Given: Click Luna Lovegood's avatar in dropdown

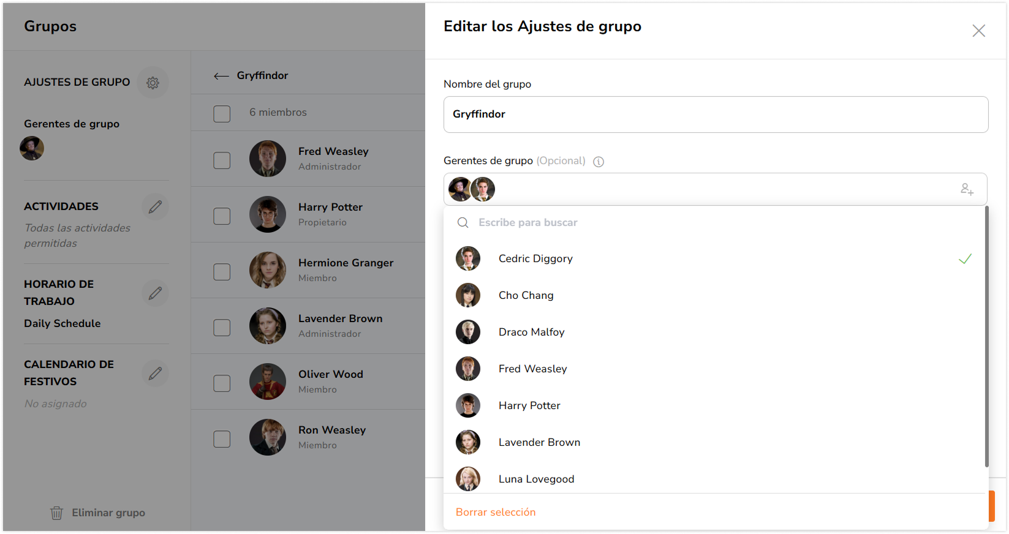Looking at the screenshot, I should pyautogui.click(x=468, y=479).
